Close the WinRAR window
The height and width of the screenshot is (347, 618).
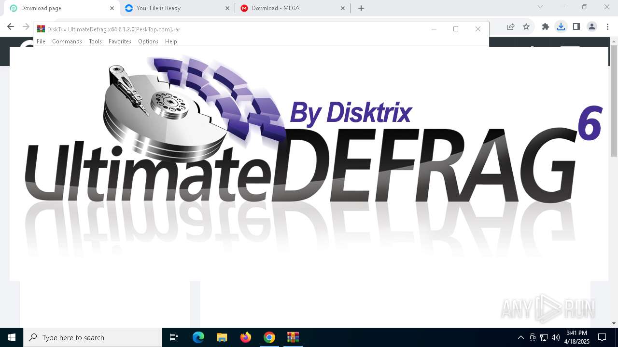pos(478,29)
